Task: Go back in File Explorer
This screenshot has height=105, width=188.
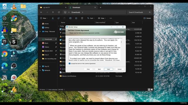Action: 41,12
